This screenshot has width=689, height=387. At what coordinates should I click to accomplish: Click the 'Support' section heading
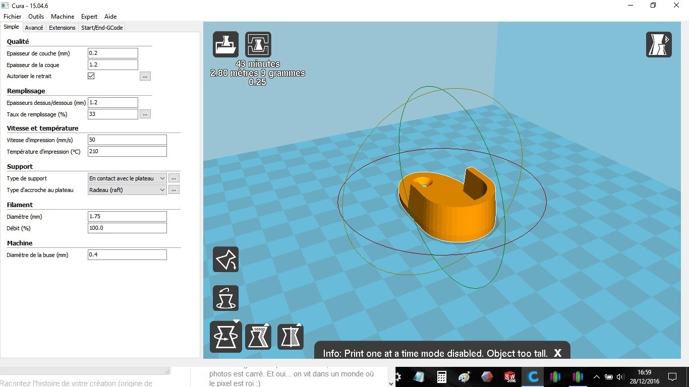[x=20, y=167]
